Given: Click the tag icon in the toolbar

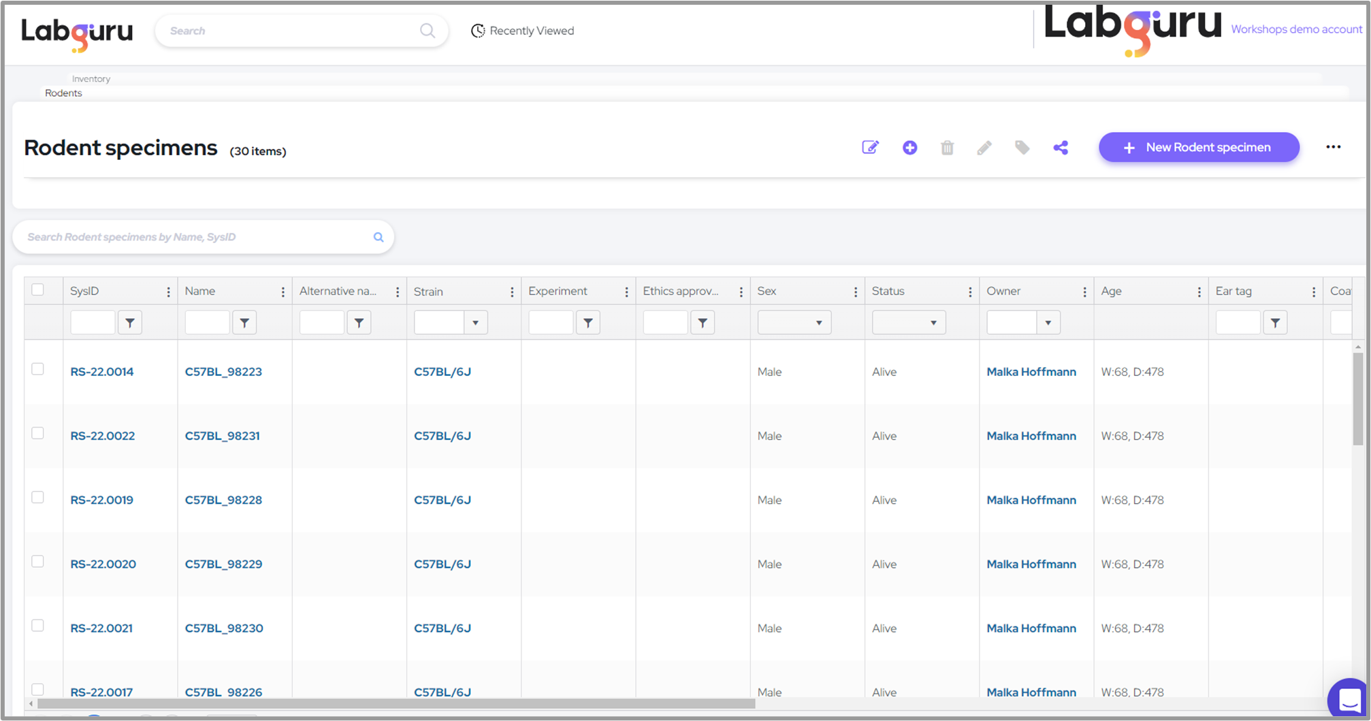Looking at the screenshot, I should (1022, 148).
